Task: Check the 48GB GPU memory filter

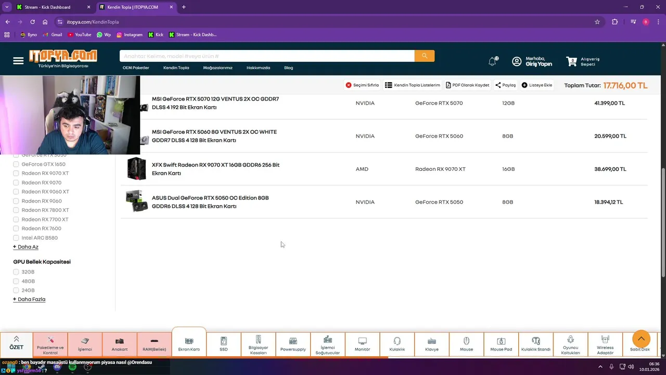Action: [x=16, y=281]
